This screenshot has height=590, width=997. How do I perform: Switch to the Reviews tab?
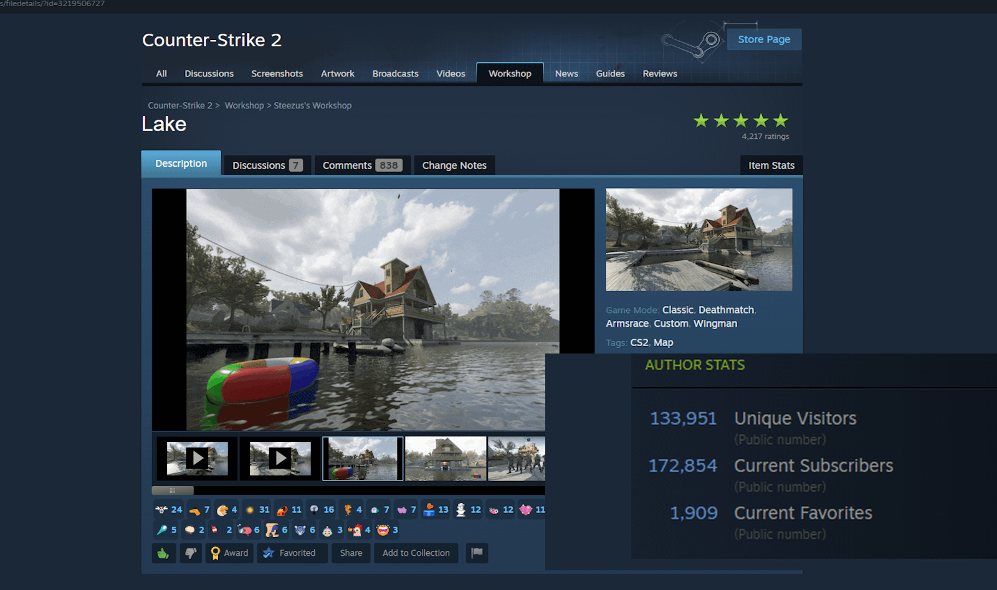(x=660, y=73)
